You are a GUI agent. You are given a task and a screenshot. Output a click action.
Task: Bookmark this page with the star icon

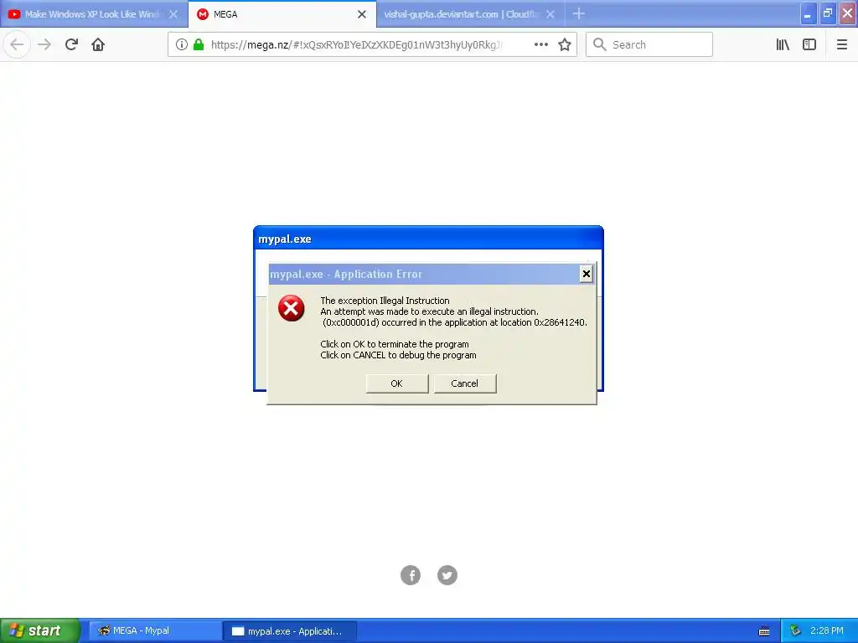pos(565,45)
